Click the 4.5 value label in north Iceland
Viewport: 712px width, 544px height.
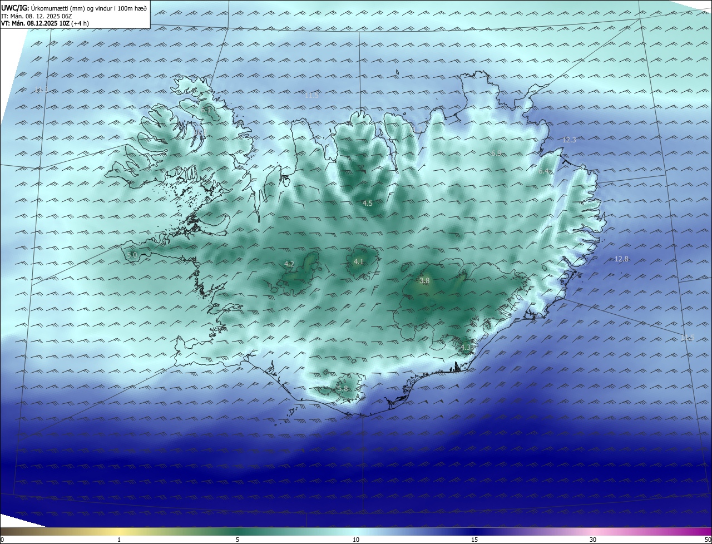pyautogui.click(x=368, y=204)
